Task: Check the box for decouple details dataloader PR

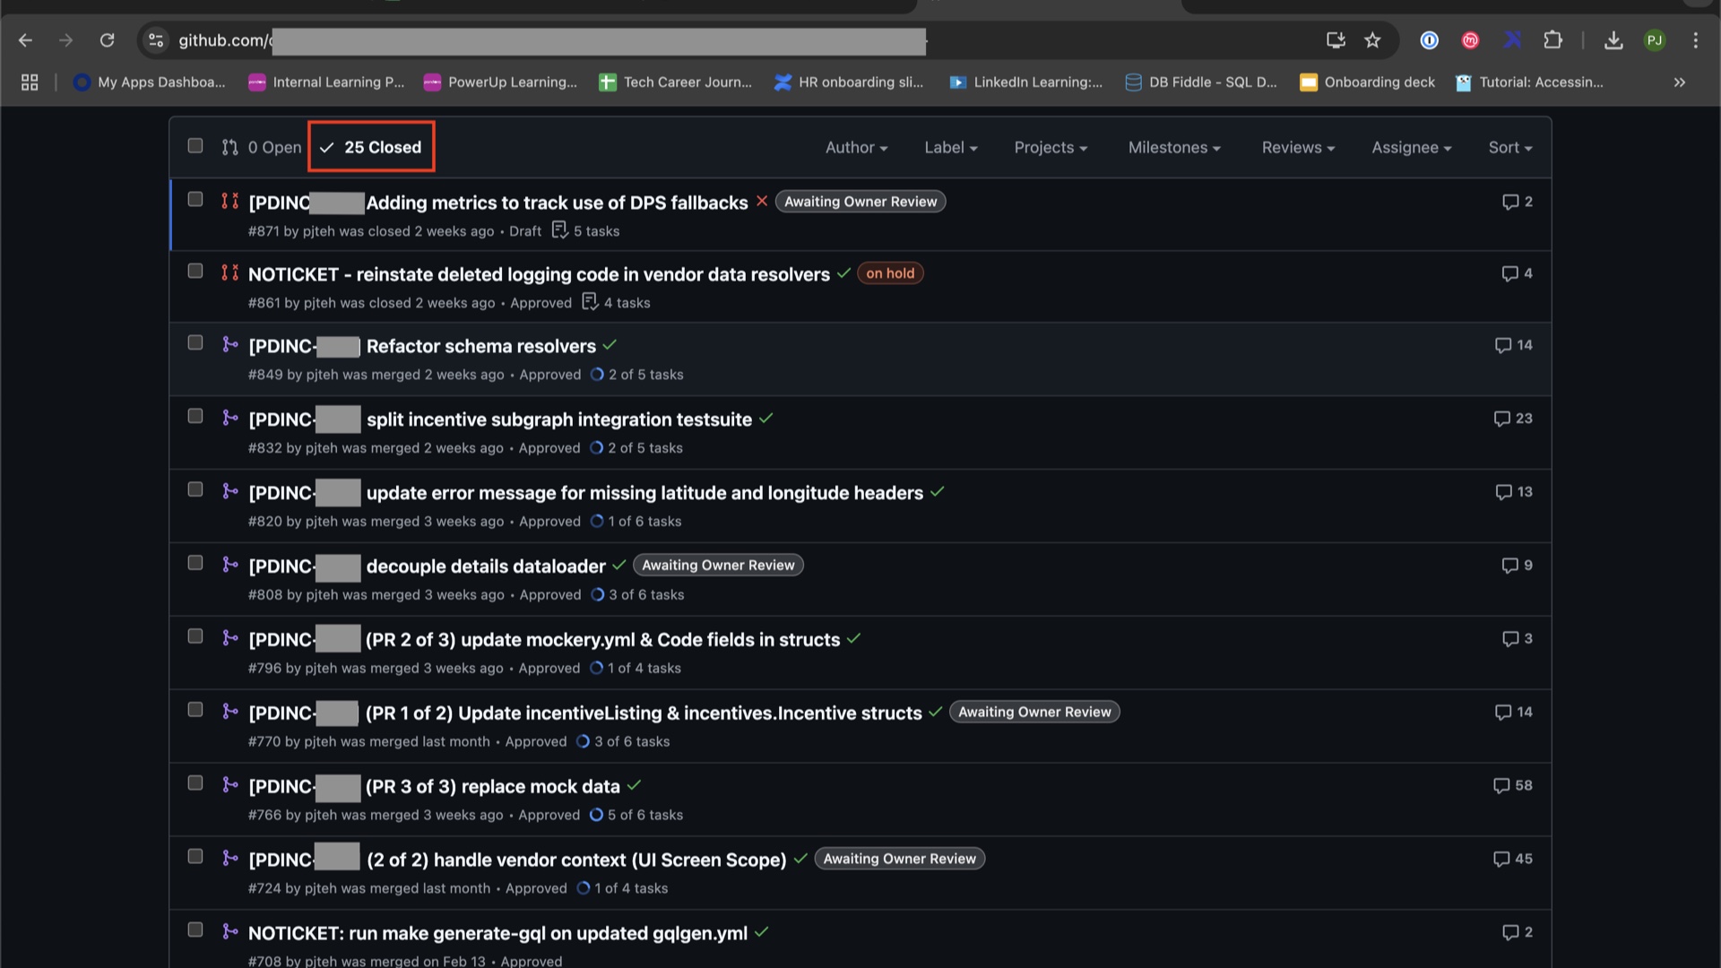Action: click(195, 563)
